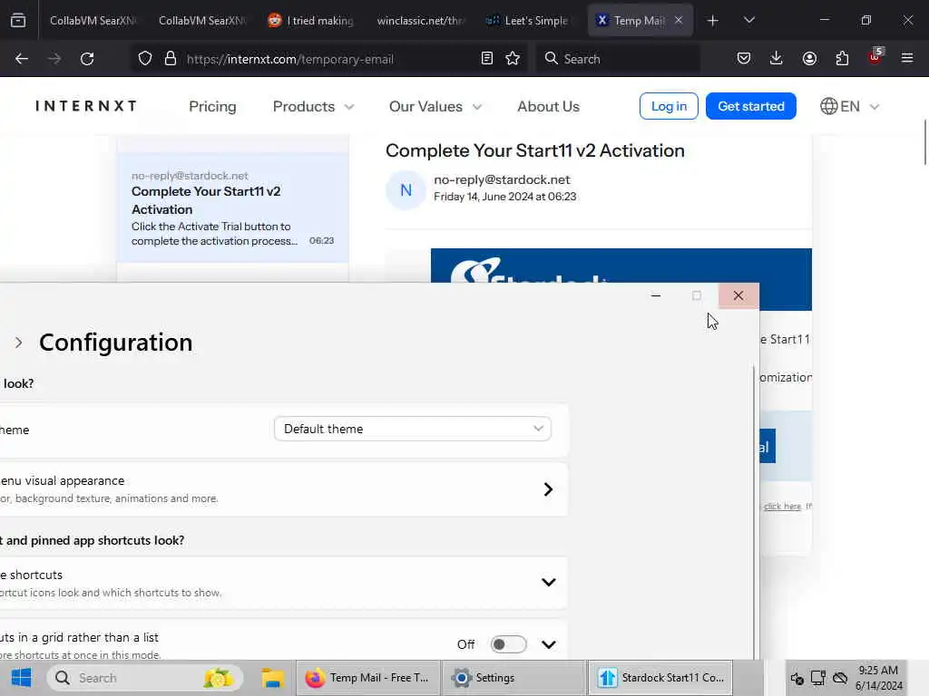
Task: Open File Explorer from taskbar
Action: click(x=272, y=678)
